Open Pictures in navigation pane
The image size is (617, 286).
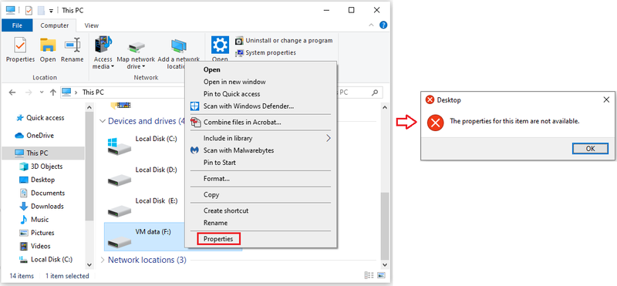37,233
